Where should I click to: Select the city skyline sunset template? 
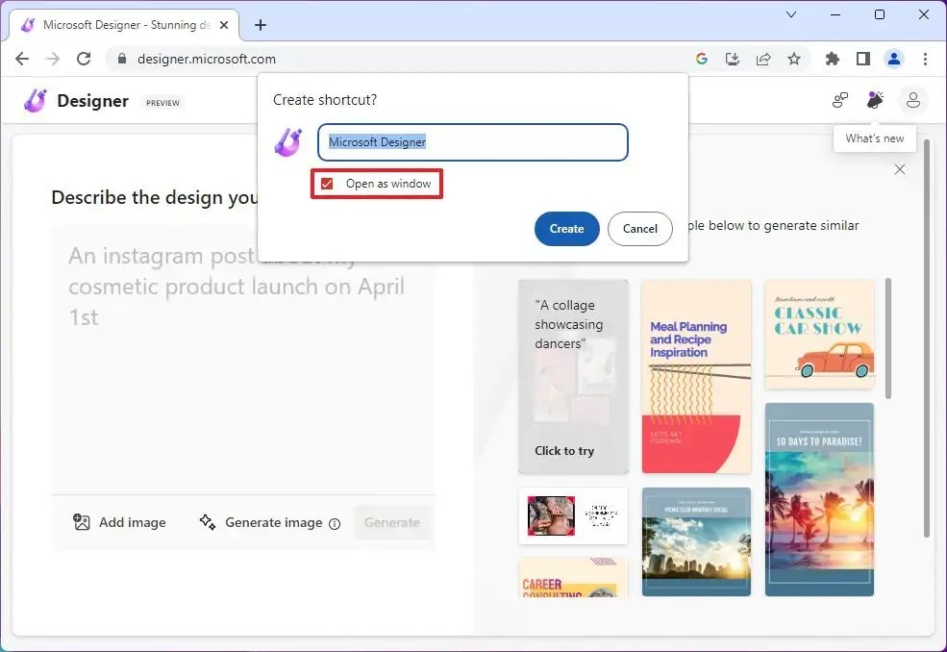[696, 542]
